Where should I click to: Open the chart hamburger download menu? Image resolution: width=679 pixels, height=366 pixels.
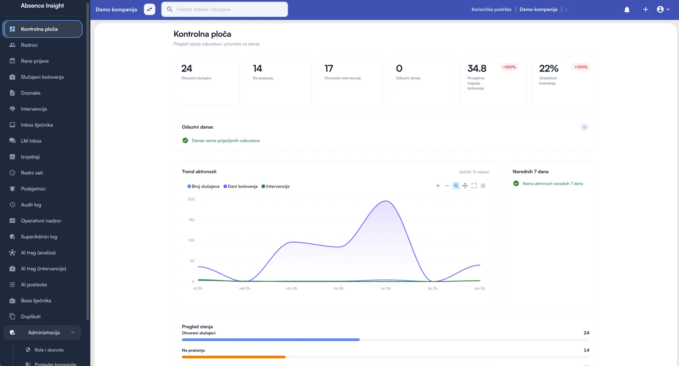click(x=483, y=186)
